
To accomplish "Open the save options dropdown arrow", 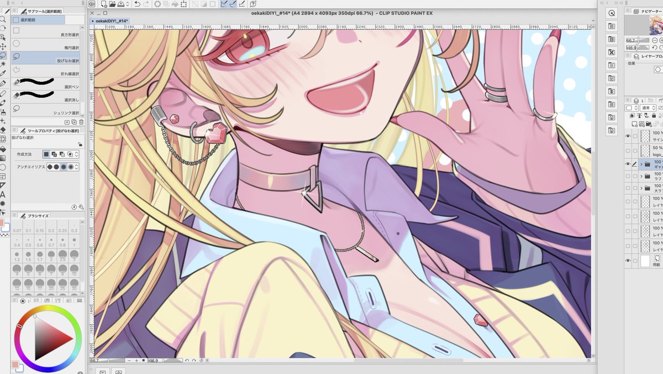I will pos(128,4).
